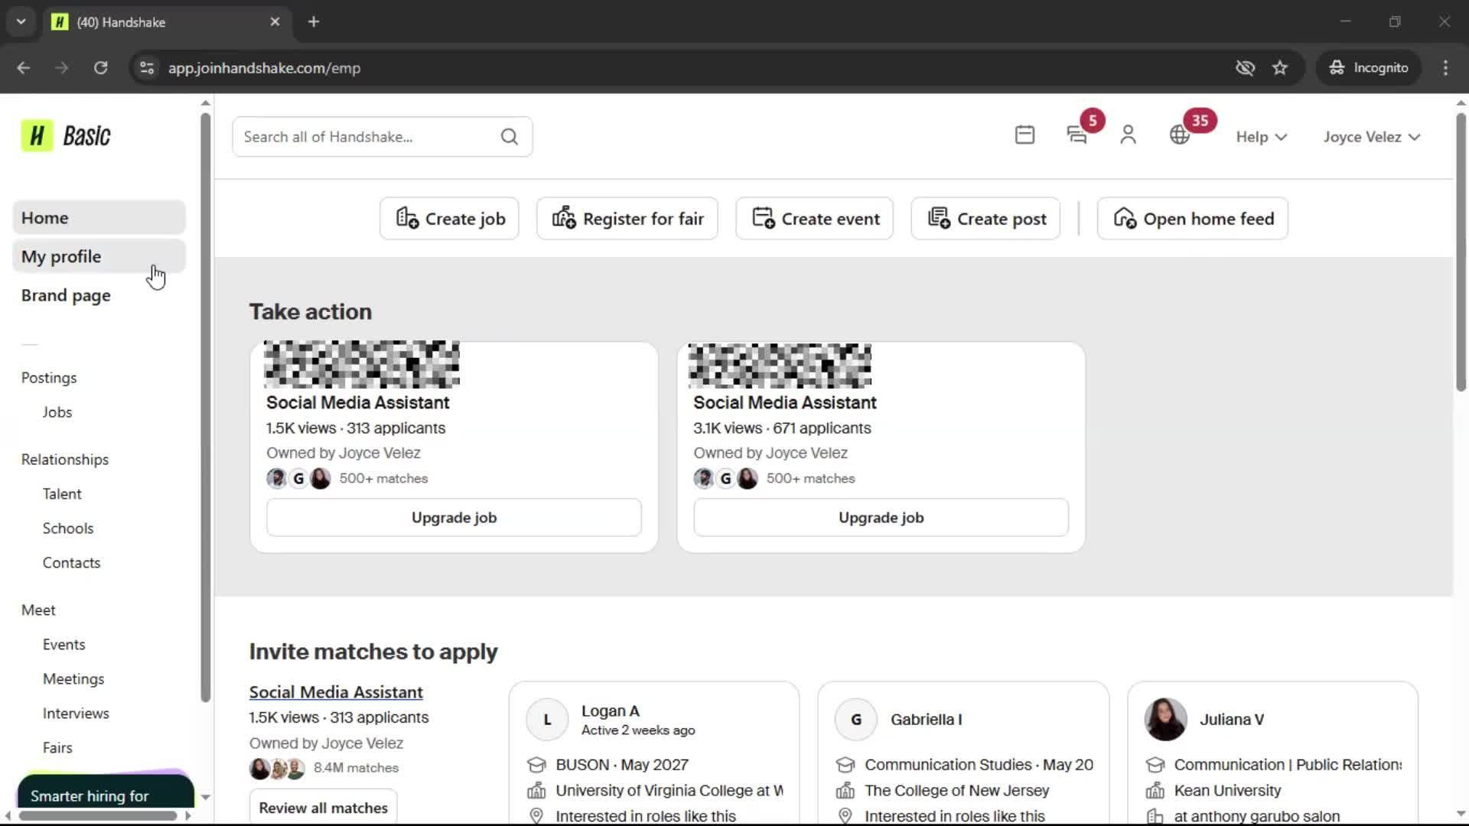Open the Joyce Velez account menu
The height and width of the screenshot is (826, 1469).
pos(1371,137)
